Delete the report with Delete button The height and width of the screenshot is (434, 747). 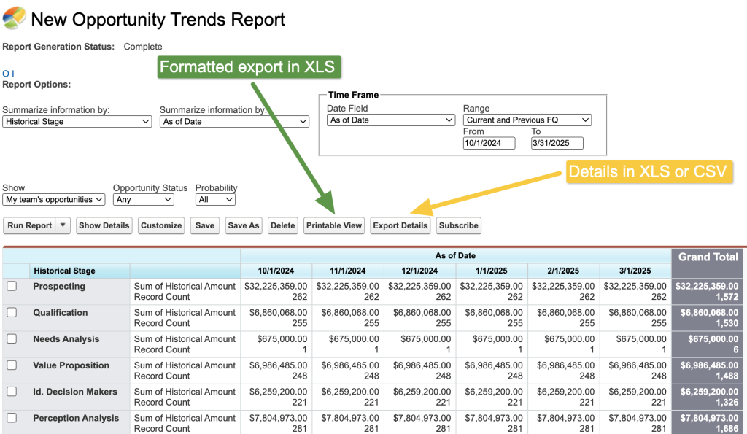point(283,225)
